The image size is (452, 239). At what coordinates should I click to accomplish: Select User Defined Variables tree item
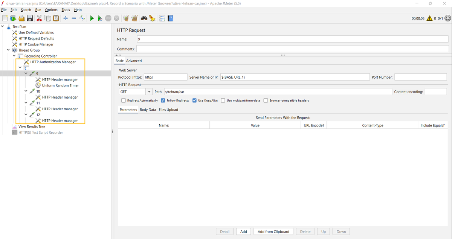coord(36,33)
